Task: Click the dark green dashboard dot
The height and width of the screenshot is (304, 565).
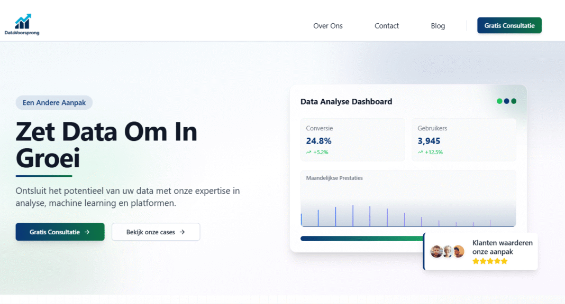Action: (514, 101)
